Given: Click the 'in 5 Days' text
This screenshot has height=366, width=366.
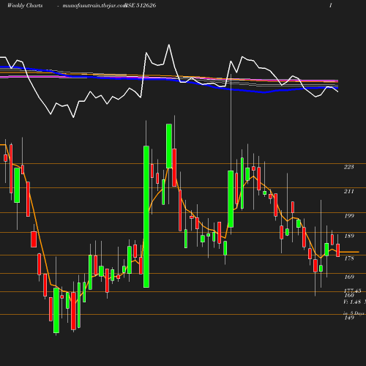Looking at the screenshot, I should (x=354, y=313).
